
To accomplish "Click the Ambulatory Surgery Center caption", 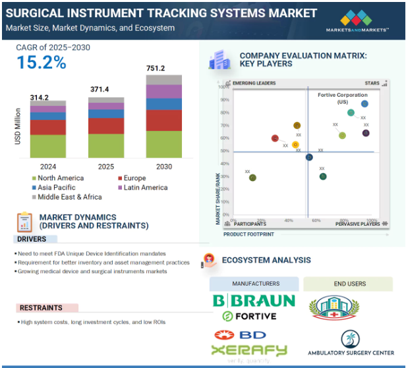I will pyautogui.click(x=351, y=353).
